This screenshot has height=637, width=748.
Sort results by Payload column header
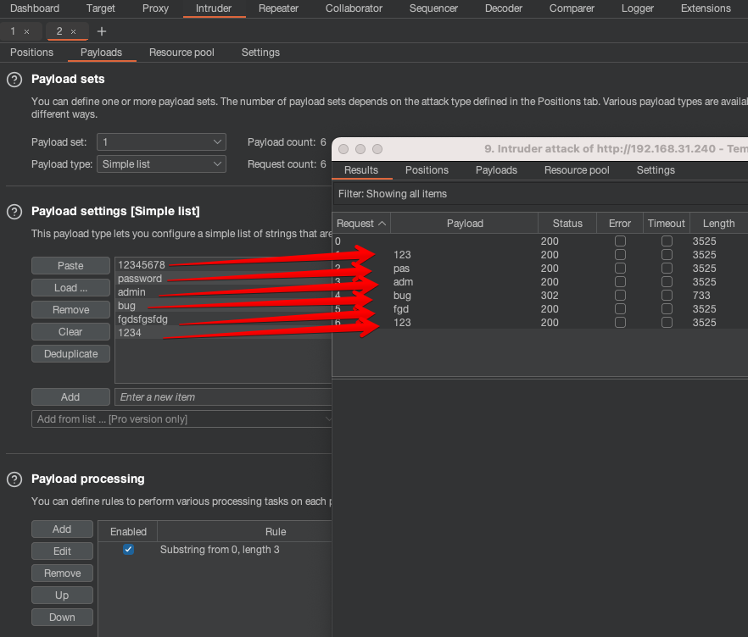coord(465,224)
